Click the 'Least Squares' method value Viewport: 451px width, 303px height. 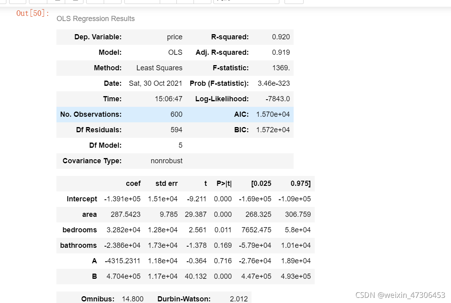pos(159,68)
